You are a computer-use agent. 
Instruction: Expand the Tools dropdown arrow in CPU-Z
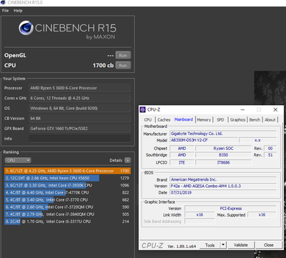click(223, 245)
